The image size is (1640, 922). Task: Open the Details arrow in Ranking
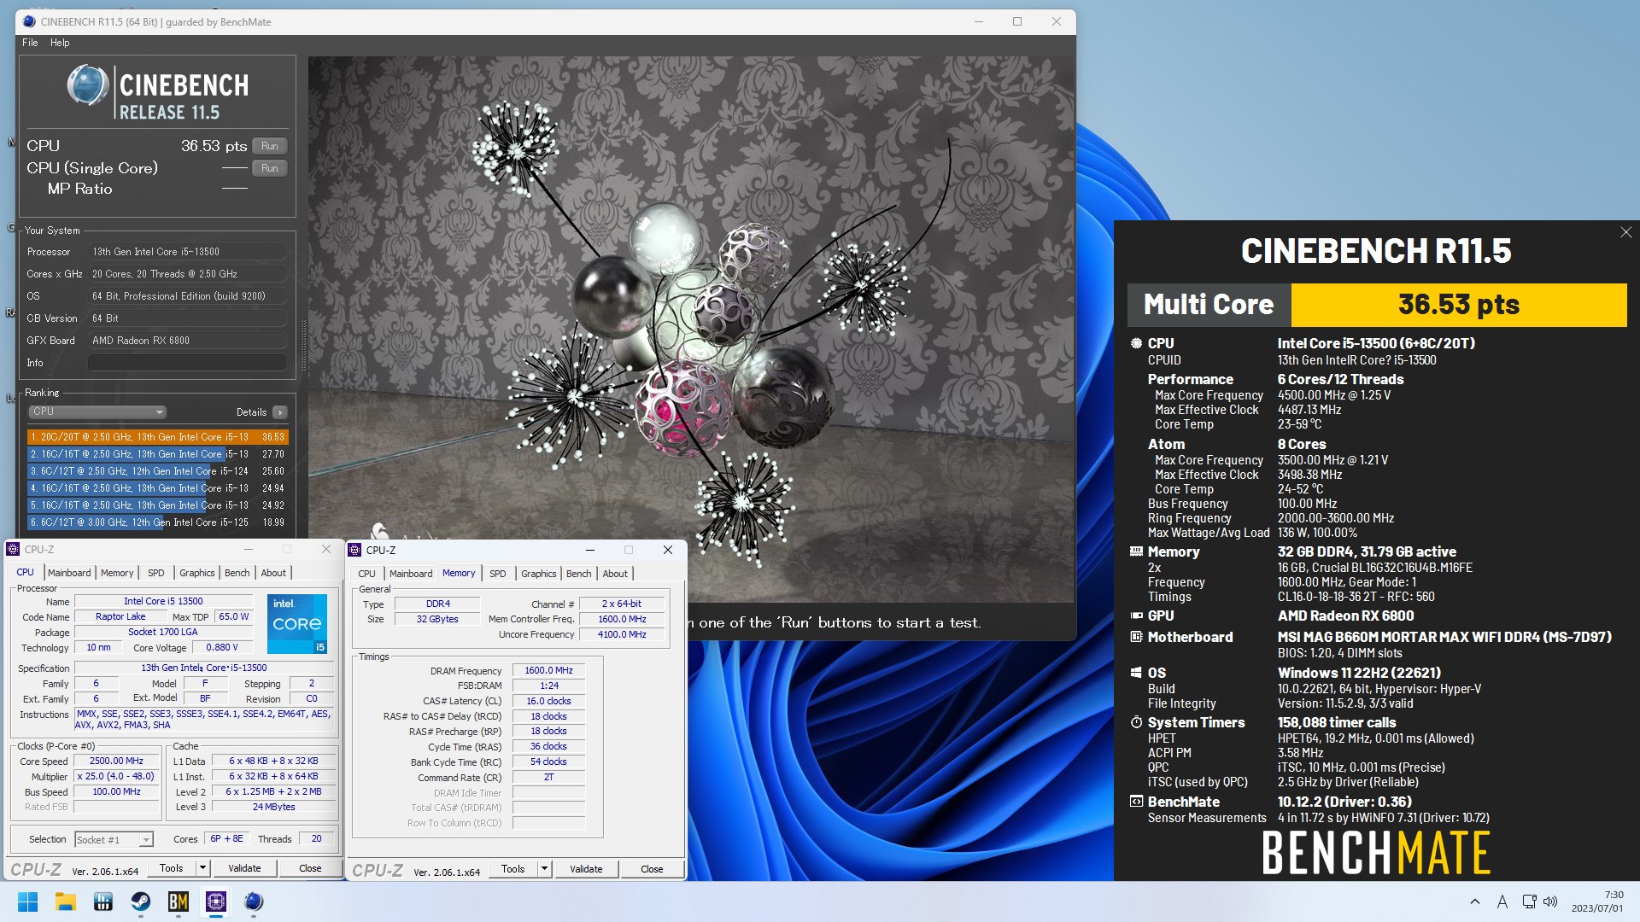(279, 412)
